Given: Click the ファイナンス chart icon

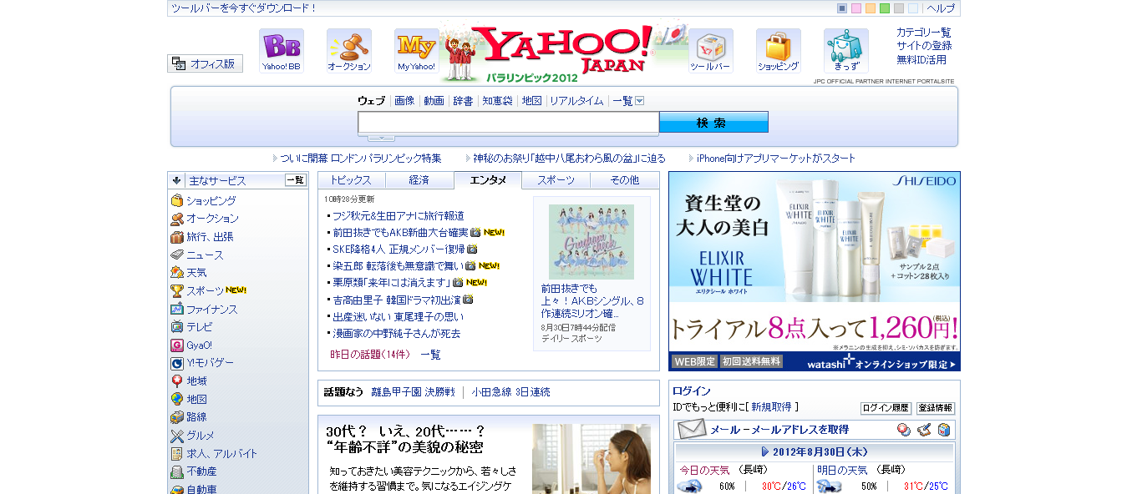Looking at the screenshot, I should pyautogui.click(x=177, y=310).
